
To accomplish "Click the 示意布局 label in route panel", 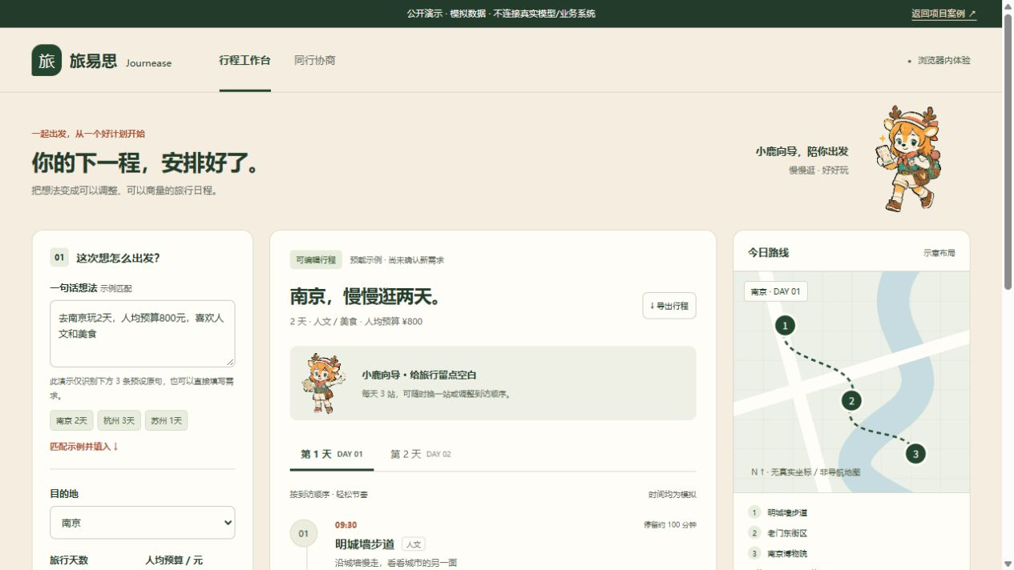I will tap(939, 253).
